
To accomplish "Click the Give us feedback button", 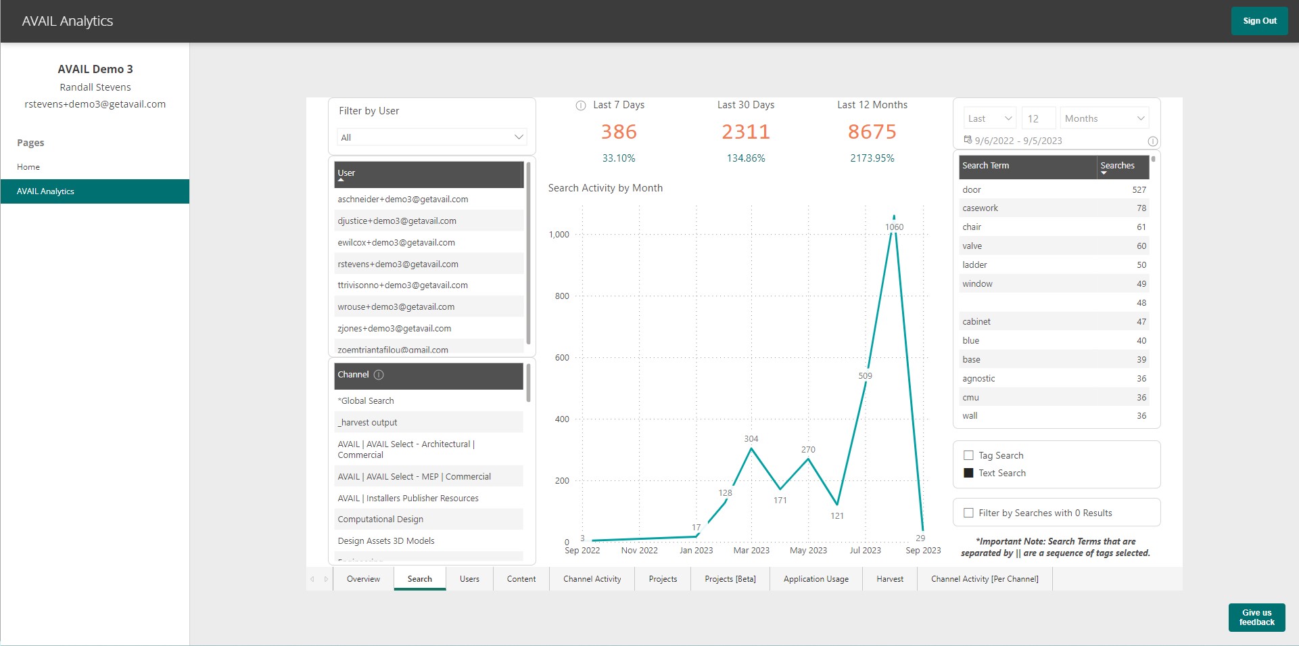I will pos(1257,618).
